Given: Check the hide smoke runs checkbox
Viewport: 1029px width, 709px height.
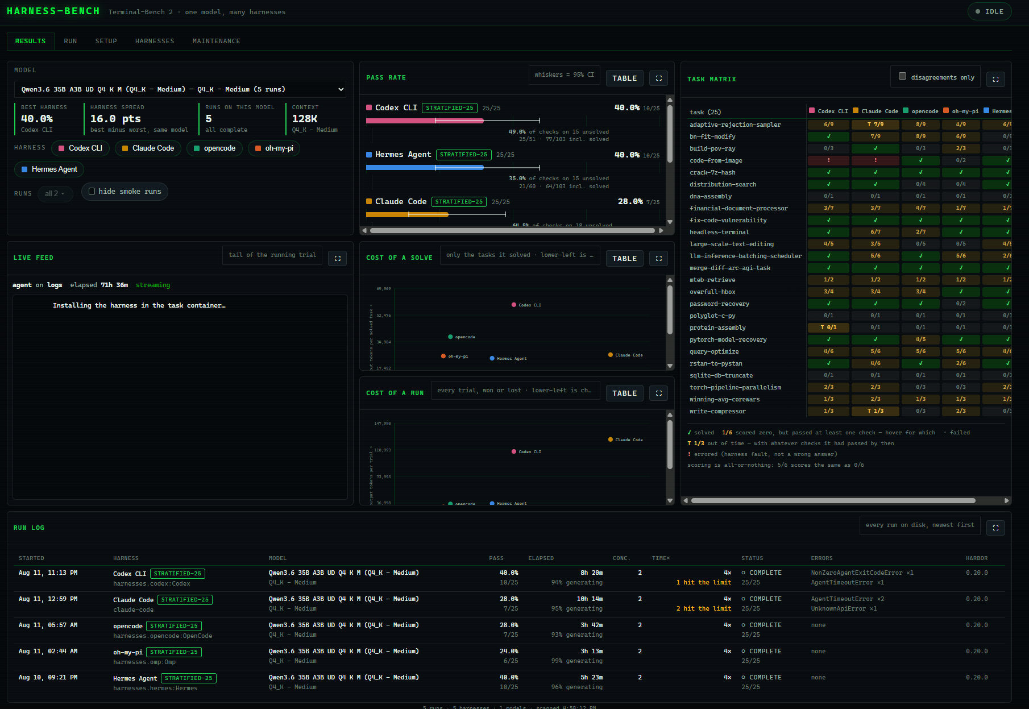Looking at the screenshot, I should click(x=92, y=192).
